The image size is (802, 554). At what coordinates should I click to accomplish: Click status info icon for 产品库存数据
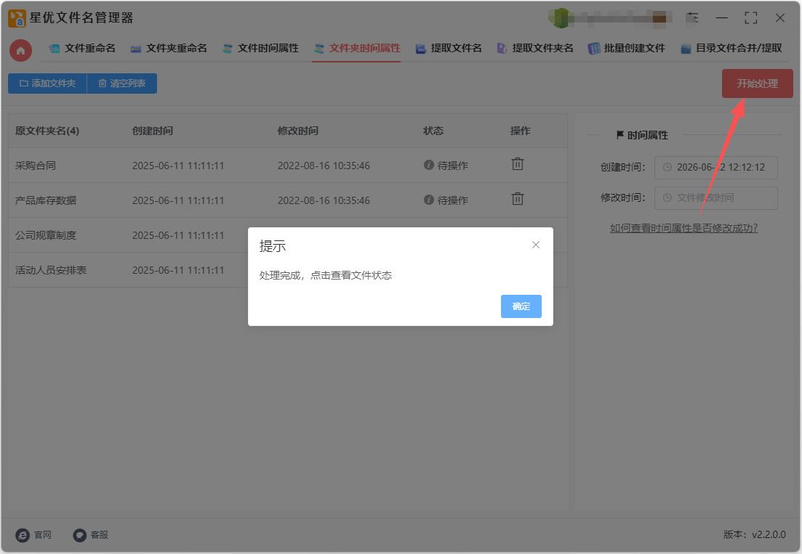428,200
